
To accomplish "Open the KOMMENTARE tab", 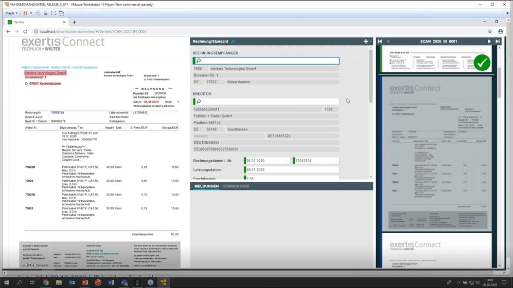I will pyautogui.click(x=236, y=186).
